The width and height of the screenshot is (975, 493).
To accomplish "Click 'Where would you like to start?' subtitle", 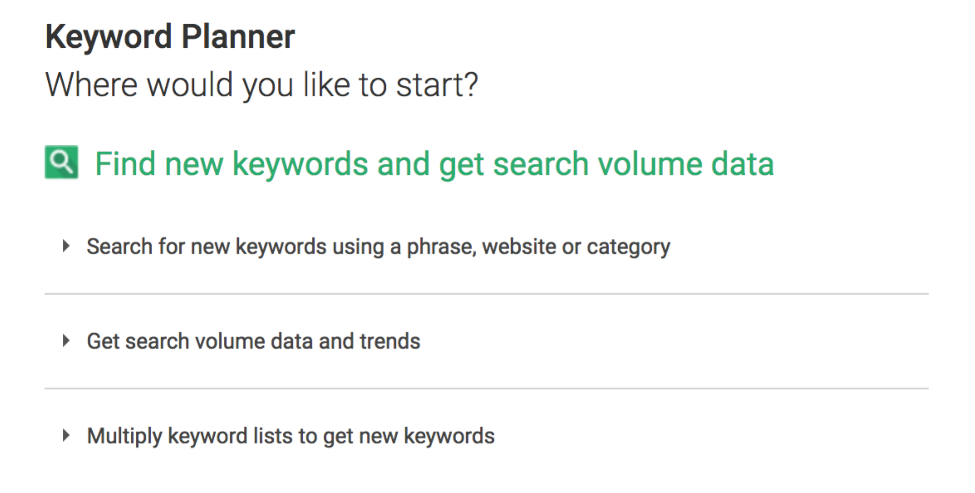I will [x=262, y=85].
